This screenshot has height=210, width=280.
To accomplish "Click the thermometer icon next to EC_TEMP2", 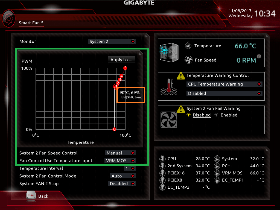I will (x=162, y=187).
